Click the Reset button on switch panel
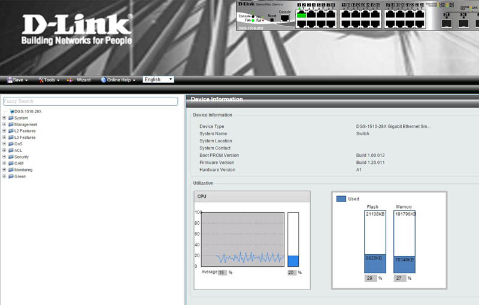This screenshot has height=305, width=479. [x=272, y=20]
